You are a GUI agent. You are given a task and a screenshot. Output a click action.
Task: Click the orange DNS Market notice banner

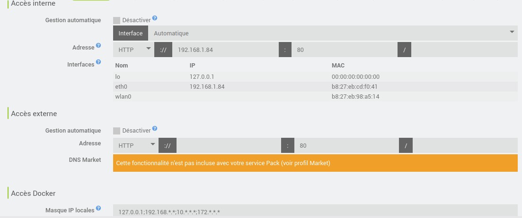315,163
